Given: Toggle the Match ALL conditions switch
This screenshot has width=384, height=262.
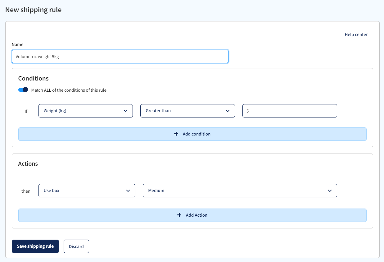Looking at the screenshot, I should click(x=23, y=90).
